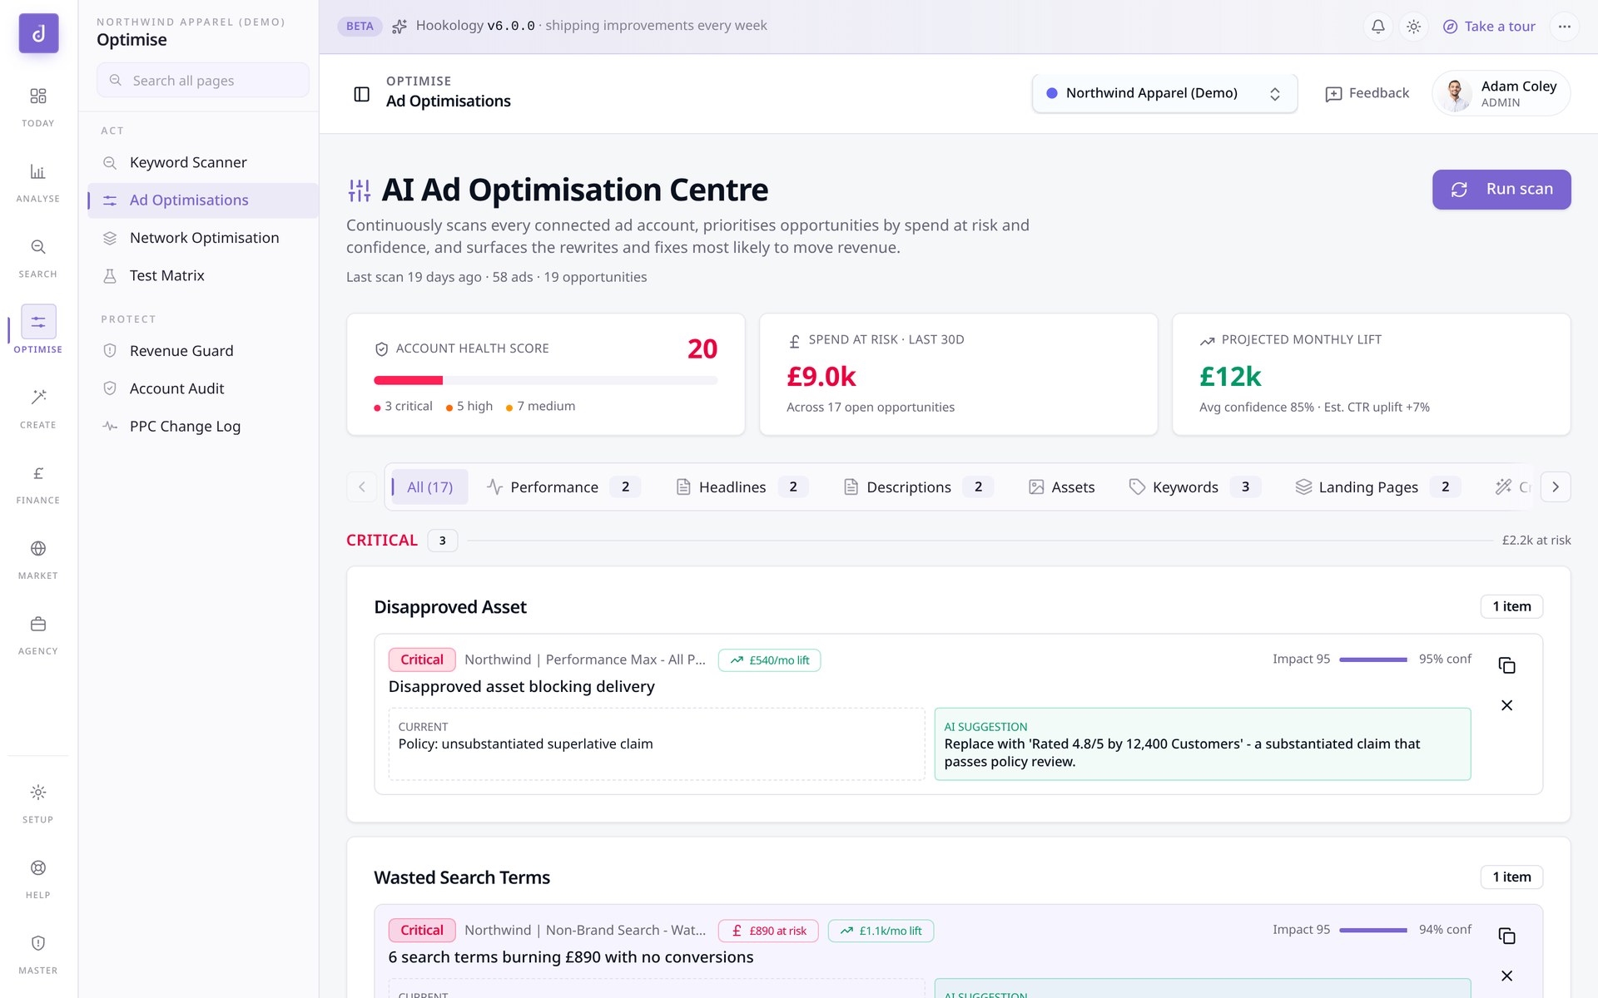
Task: Click the Feedback button
Action: 1367,93
